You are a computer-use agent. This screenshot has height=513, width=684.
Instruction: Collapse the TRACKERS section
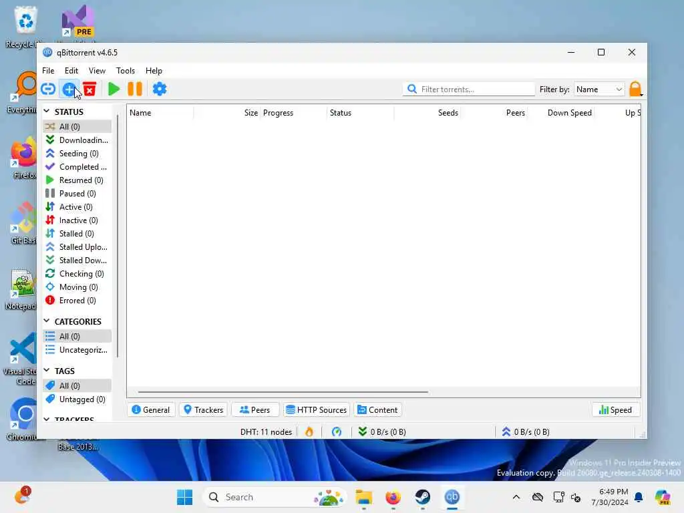[x=47, y=419]
